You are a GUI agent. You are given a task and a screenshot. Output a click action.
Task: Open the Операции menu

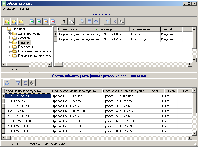(x=10, y=9)
